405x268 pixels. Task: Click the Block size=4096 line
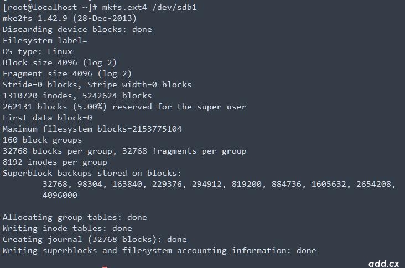[x=60, y=62]
